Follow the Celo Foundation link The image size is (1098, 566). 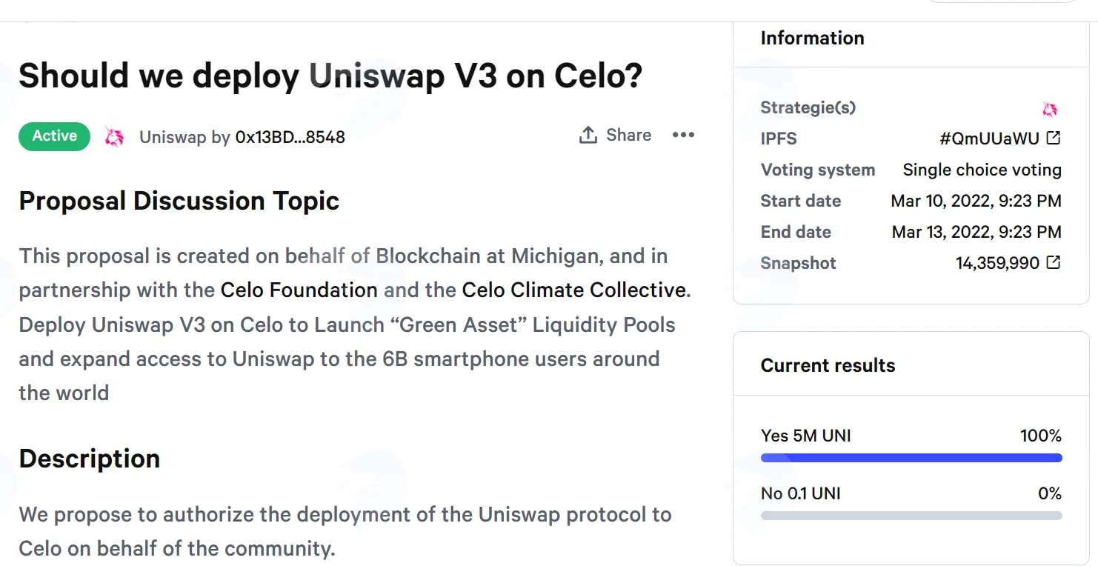(299, 290)
